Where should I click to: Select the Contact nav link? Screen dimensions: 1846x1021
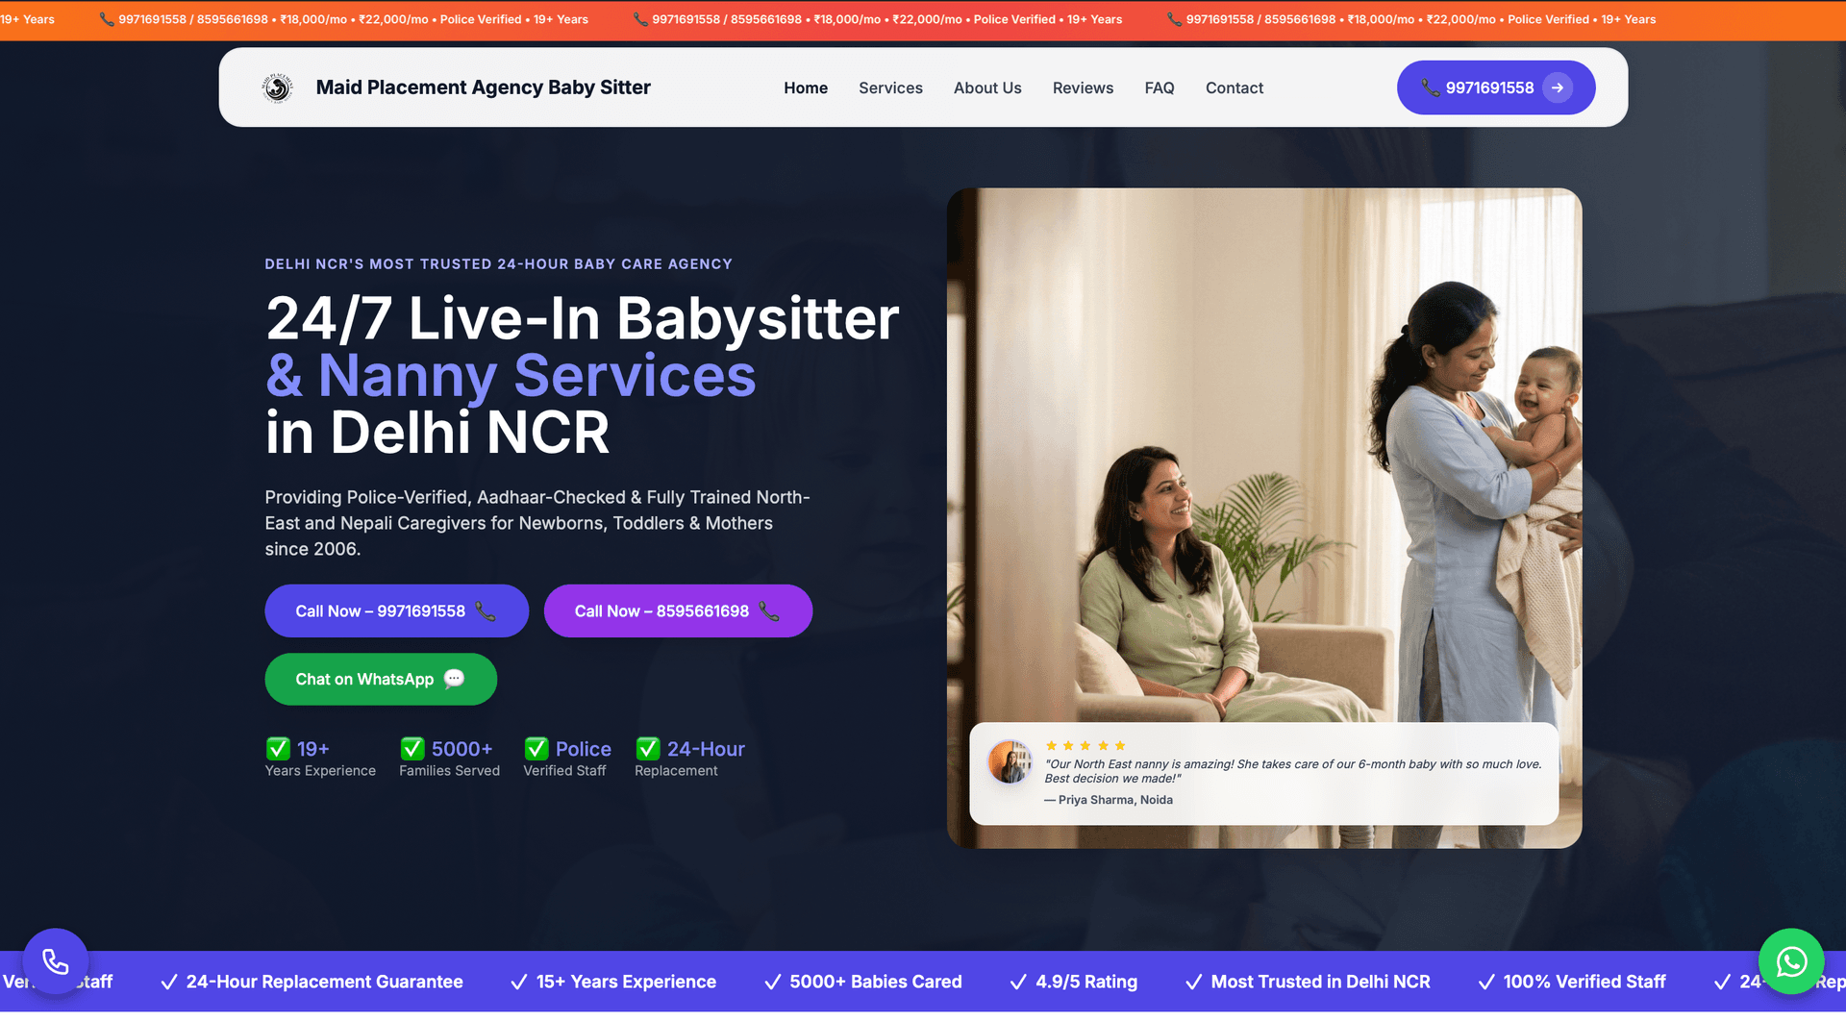pyautogui.click(x=1235, y=87)
